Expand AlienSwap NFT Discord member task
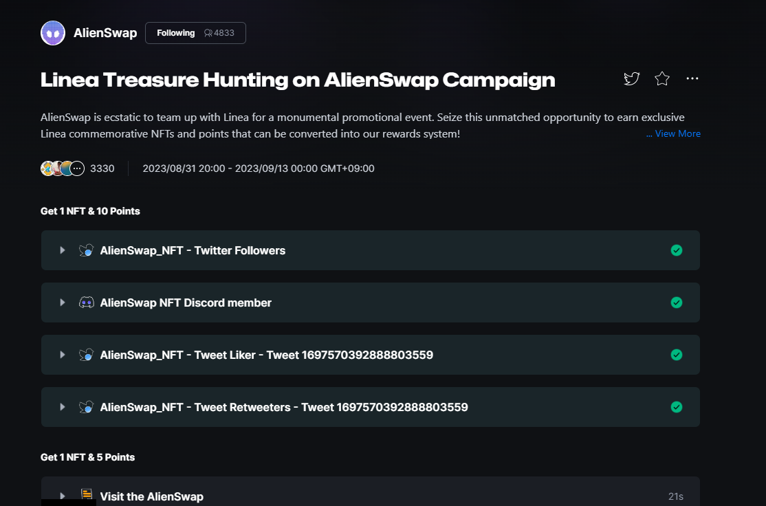 point(63,302)
